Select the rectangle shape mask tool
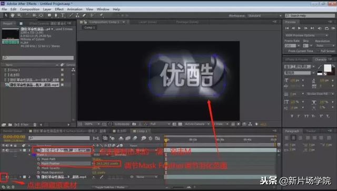 49,15
